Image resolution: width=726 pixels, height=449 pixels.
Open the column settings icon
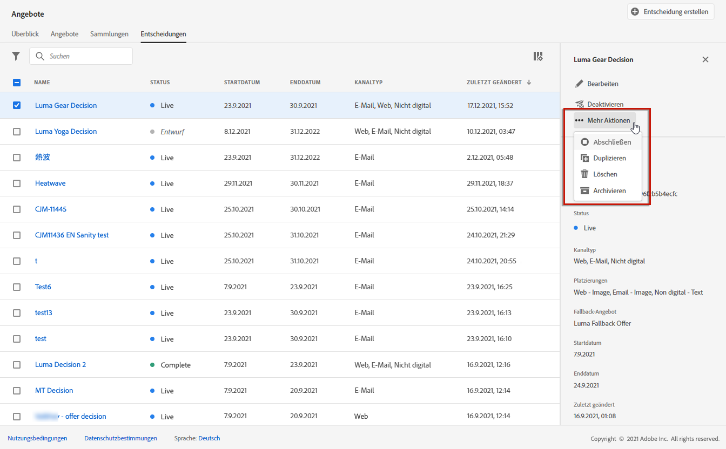click(x=537, y=56)
